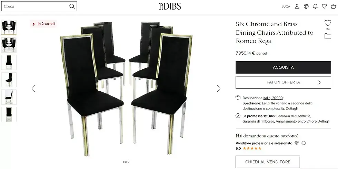Click the ACQUISTA button

pos(283,67)
